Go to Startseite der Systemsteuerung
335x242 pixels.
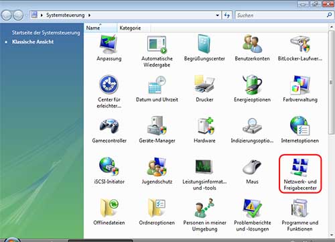[x=46, y=33]
